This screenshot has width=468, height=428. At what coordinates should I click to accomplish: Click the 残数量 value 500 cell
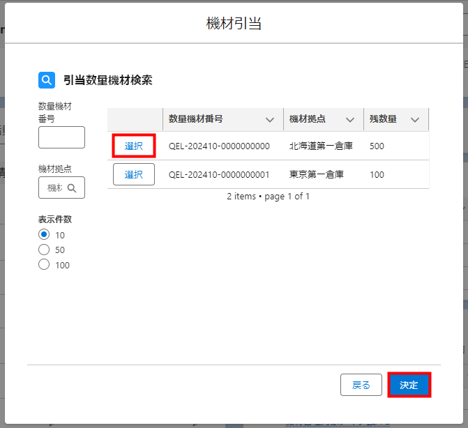(x=377, y=146)
